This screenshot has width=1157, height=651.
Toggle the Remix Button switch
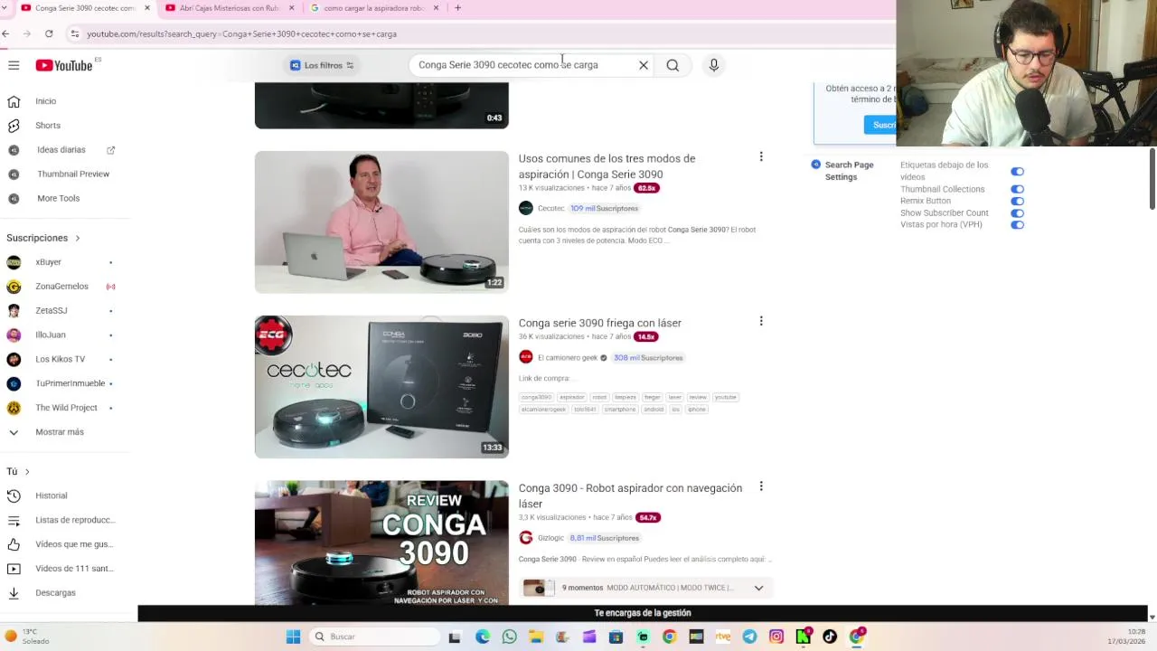[1017, 202]
